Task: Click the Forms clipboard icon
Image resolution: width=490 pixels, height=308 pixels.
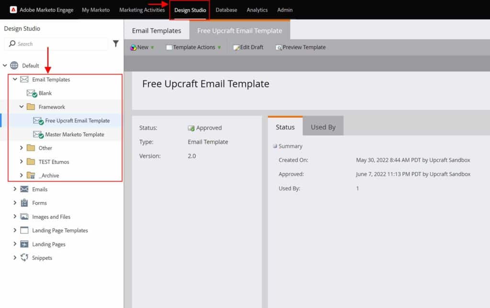Action: click(24, 203)
